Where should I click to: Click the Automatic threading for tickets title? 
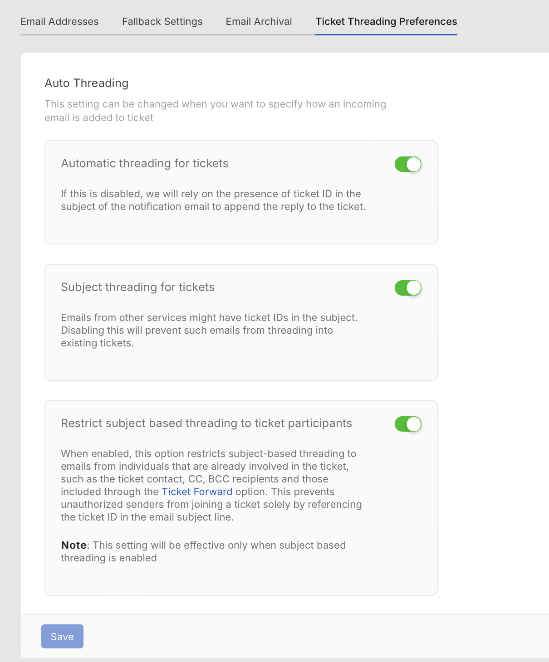(x=145, y=164)
